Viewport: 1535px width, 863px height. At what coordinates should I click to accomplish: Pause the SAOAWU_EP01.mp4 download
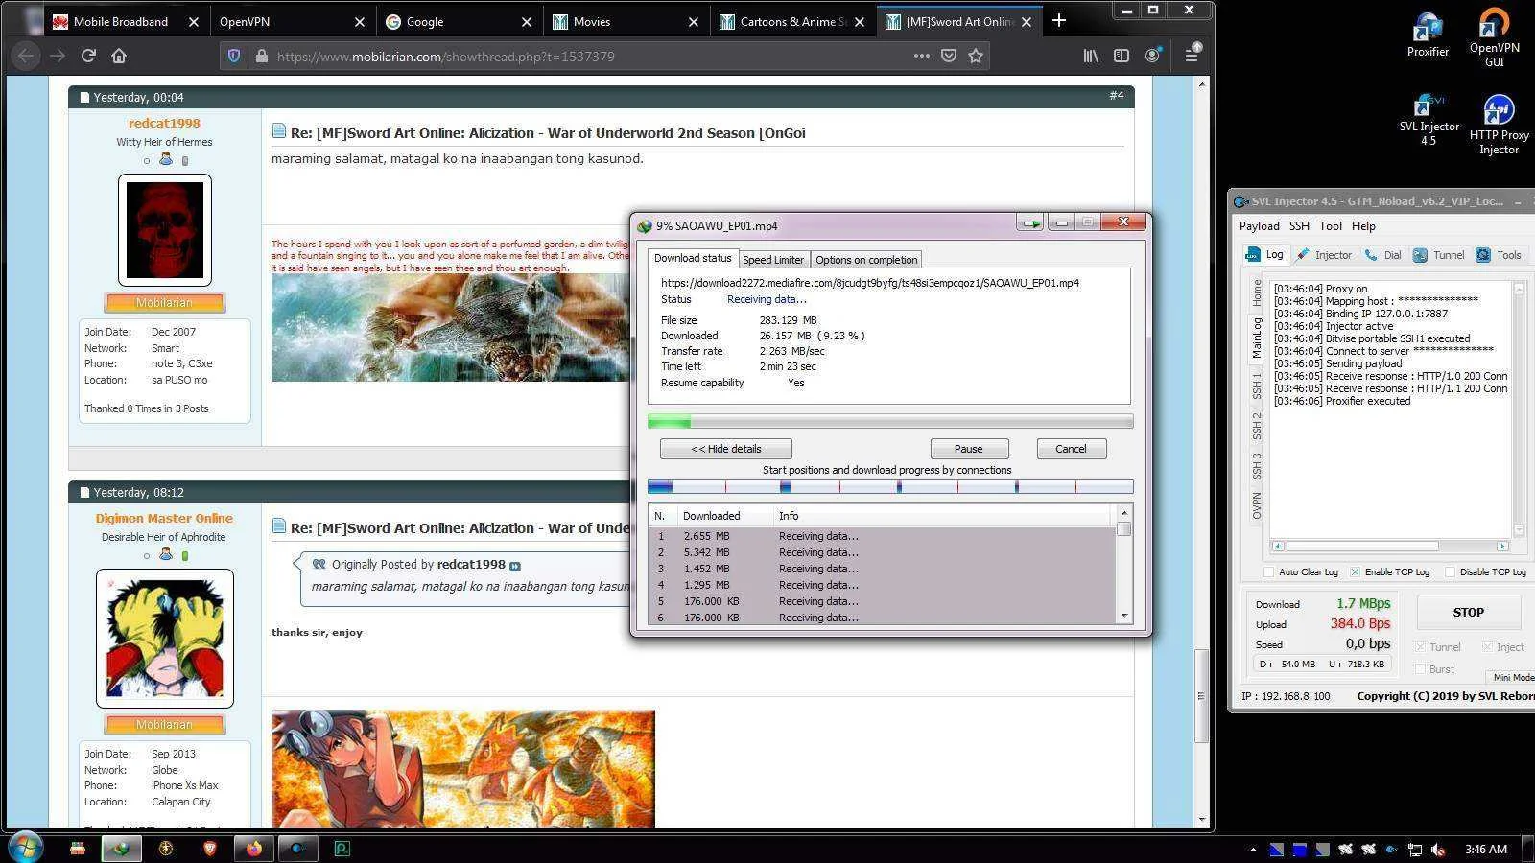pyautogui.click(x=968, y=449)
